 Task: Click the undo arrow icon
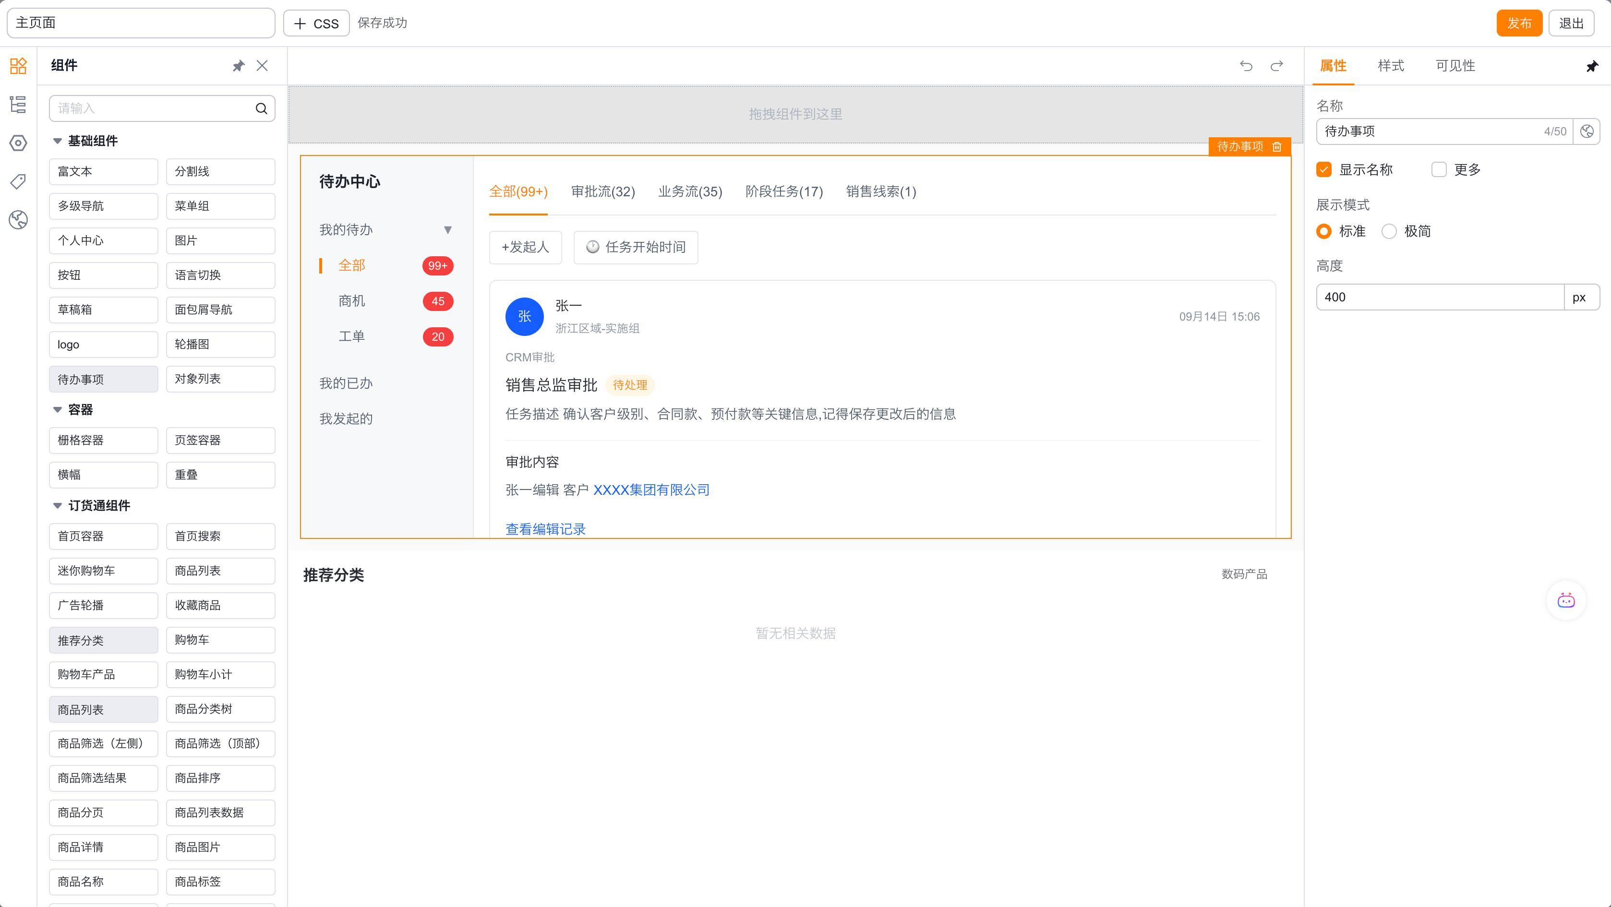1246,66
